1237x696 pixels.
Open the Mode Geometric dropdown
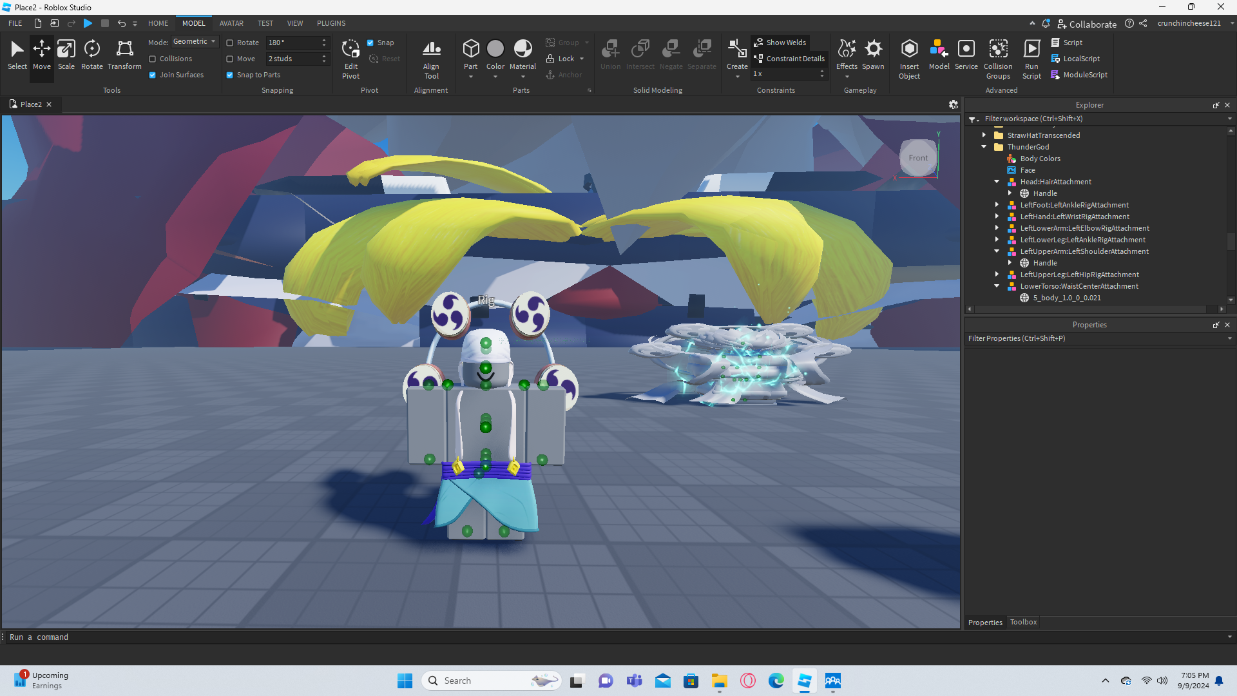(x=195, y=42)
